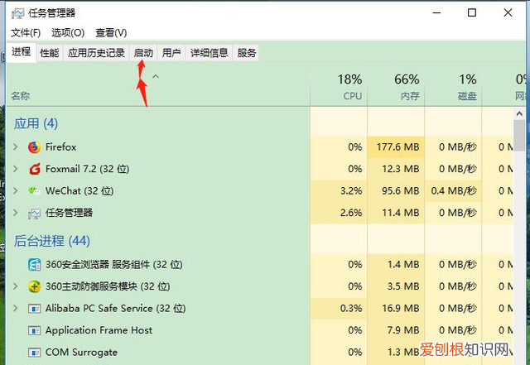Viewport: 530px width, 365px height.
Task: Click 任务管理器 CPU value 2.6%
Action: pyautogui.click(x=351, y=213)
